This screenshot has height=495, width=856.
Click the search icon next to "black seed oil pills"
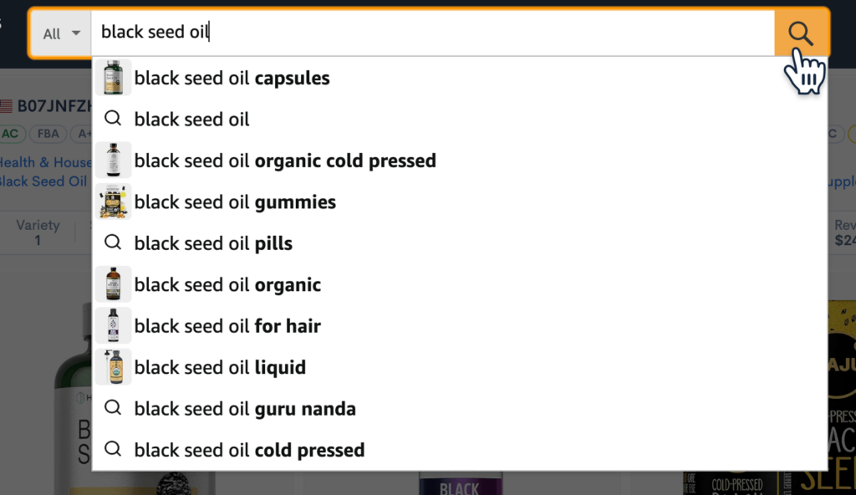point(113,242)
